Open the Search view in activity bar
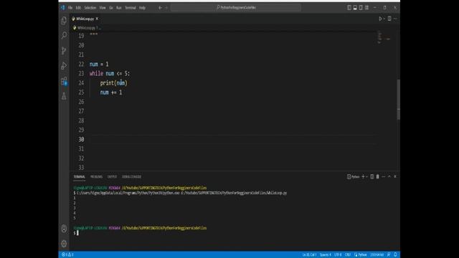 pos(64,36)
